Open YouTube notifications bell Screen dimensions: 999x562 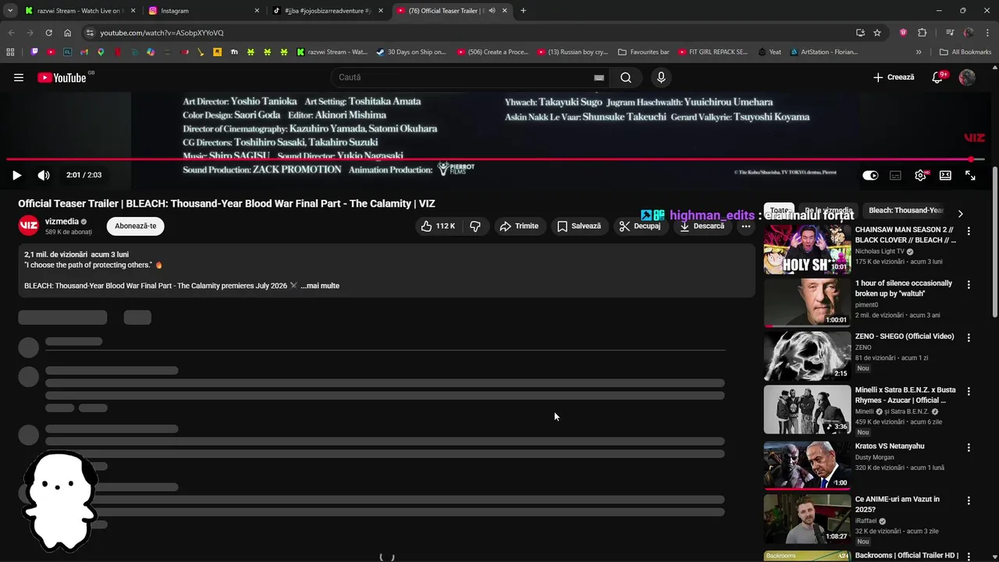click(938, 77)
